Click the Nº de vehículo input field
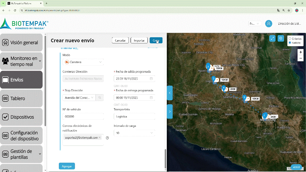 [83, 116]
